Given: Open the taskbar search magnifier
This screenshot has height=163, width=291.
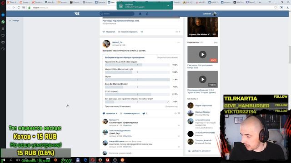Looking at the screenshot, I should (x=11, y=160).
